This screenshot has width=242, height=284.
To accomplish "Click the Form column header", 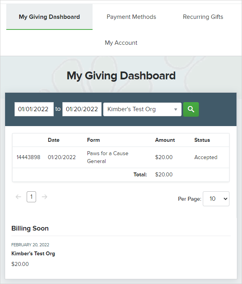I will pyautogui.click(x=93, y=140).
